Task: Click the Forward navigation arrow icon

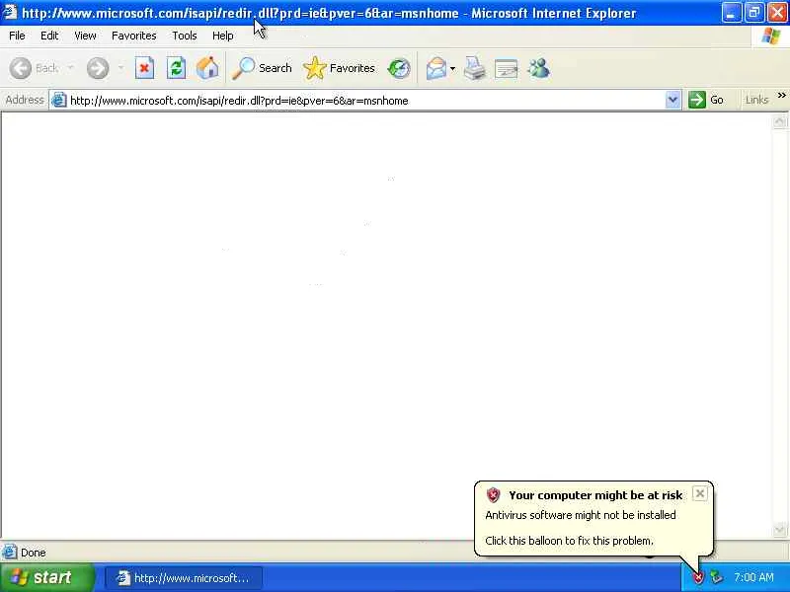Action: pyautogui.click(x=98, y=68)
